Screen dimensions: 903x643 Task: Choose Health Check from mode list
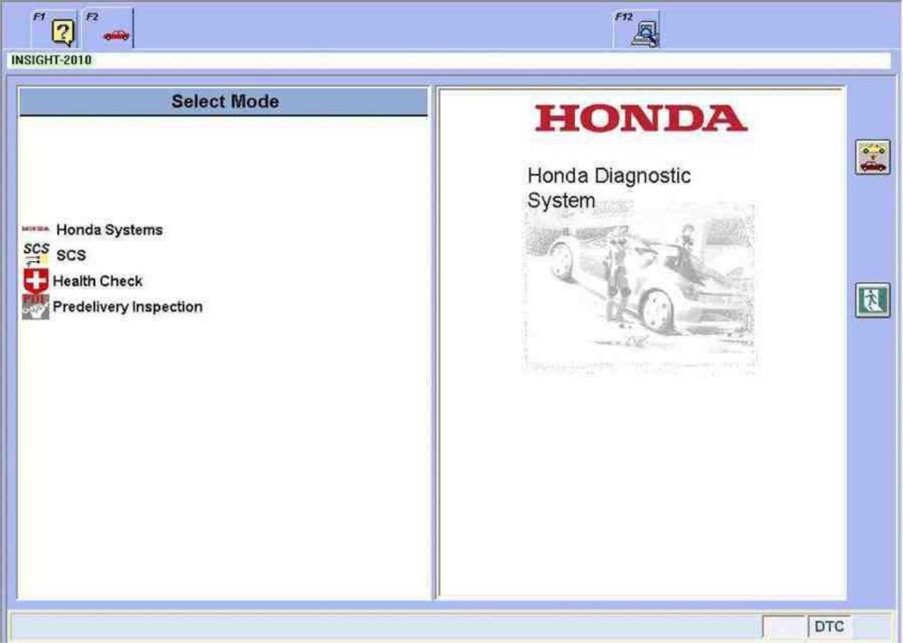coord(98,281)
